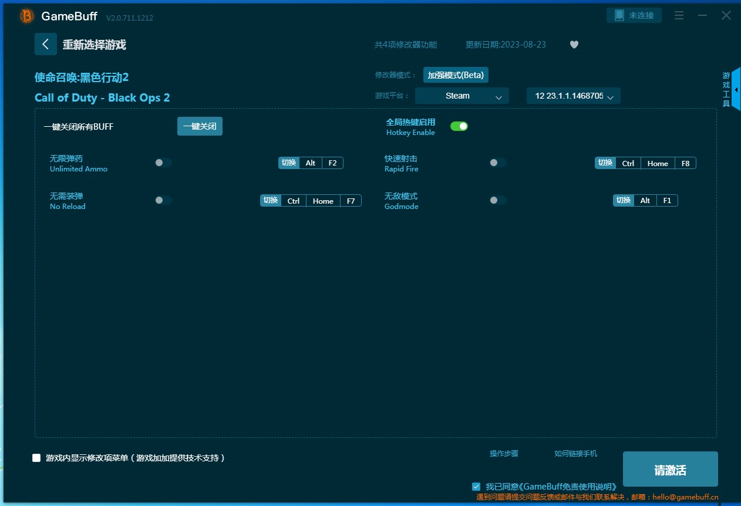741x506 pixels.
Task: Enable the No Reload switch
Action: pyautogui.click(x=163, y=200)
